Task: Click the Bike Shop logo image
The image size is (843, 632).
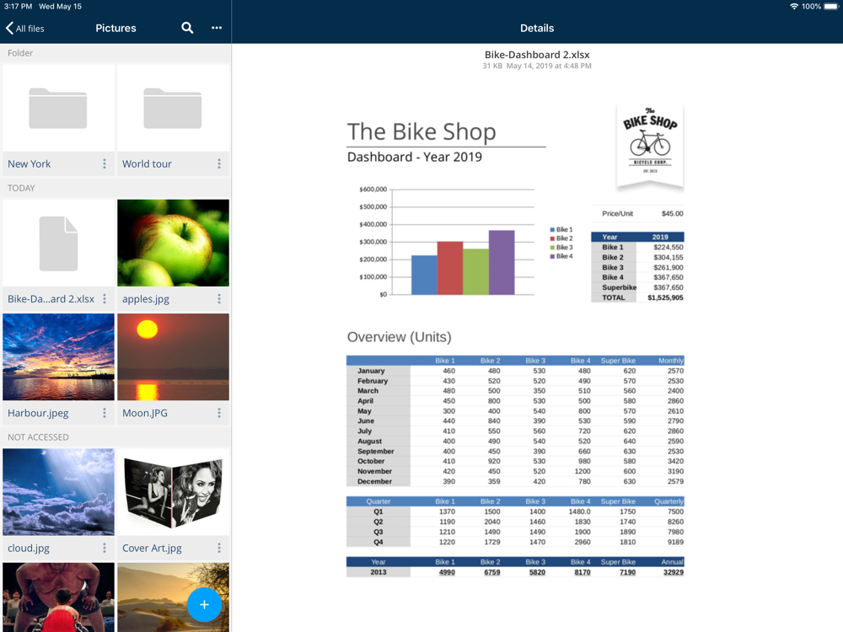Action: pyautogui.click(x=650, y=147)
